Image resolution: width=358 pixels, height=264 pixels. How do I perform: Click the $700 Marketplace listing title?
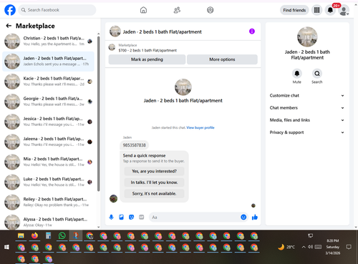[x=147, y=50]
